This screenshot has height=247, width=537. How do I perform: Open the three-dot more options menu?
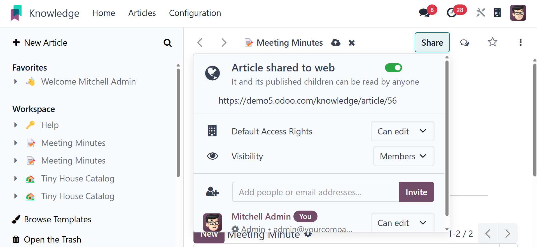[x=520, y=42]
